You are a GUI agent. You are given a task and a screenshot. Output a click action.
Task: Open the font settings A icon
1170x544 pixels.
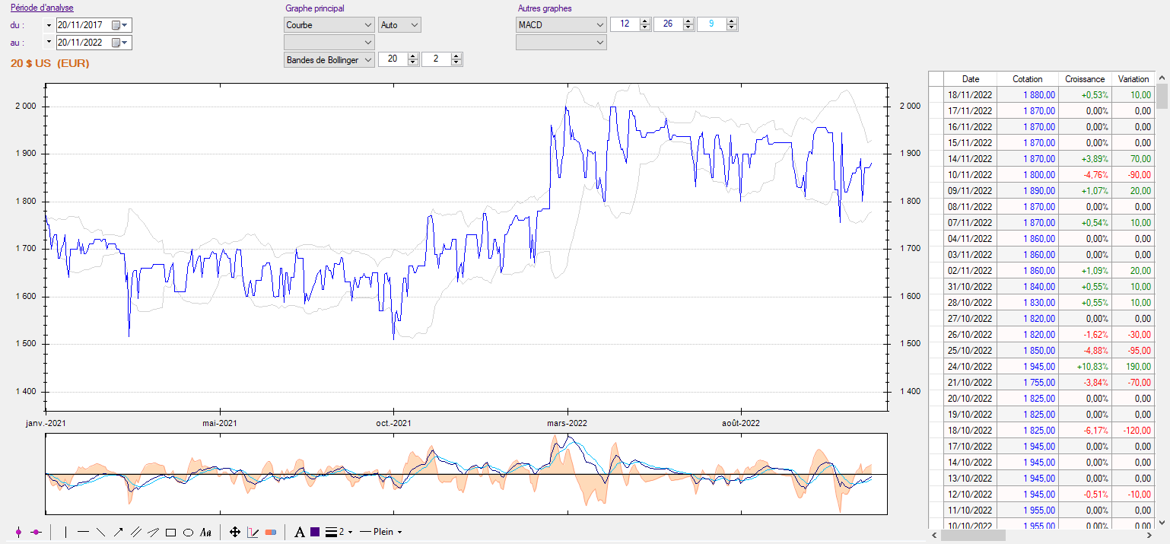tap(299, 532)
